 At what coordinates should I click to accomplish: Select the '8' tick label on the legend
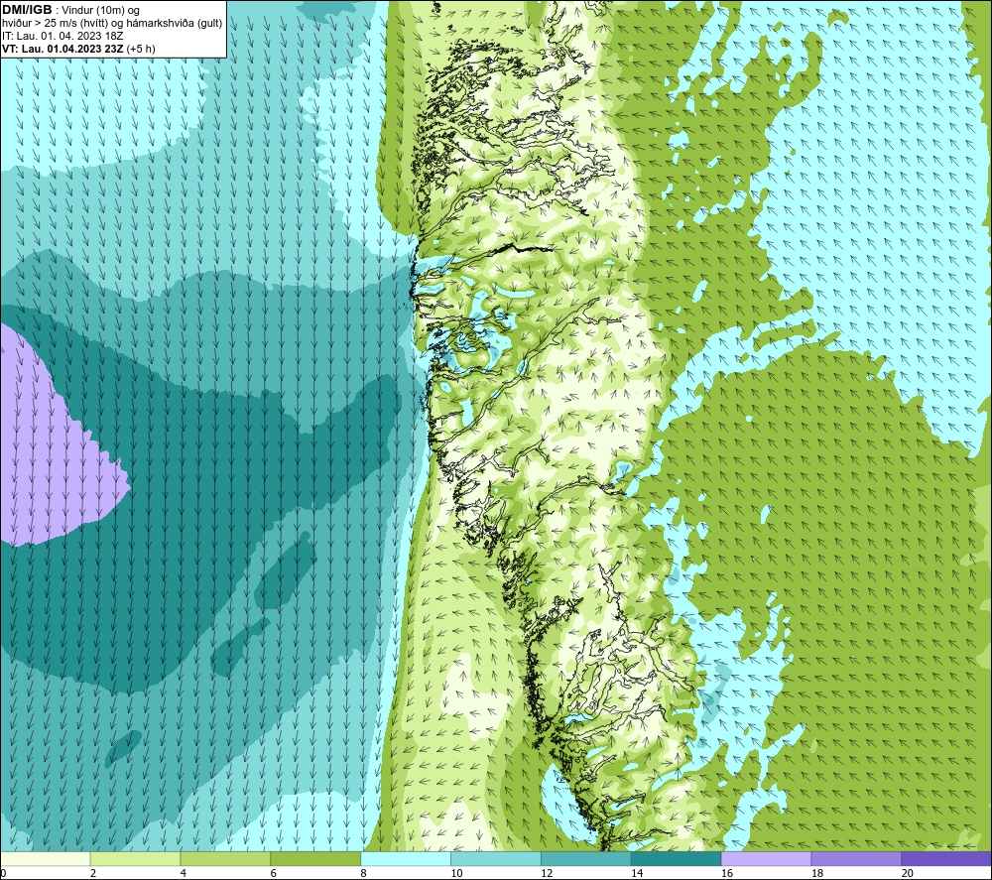click(363, 873)
